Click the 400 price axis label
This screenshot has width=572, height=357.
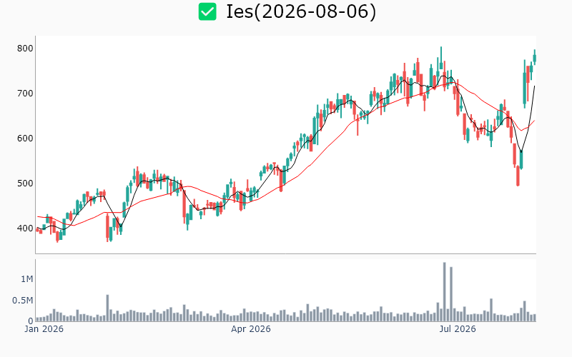(25, 228)
